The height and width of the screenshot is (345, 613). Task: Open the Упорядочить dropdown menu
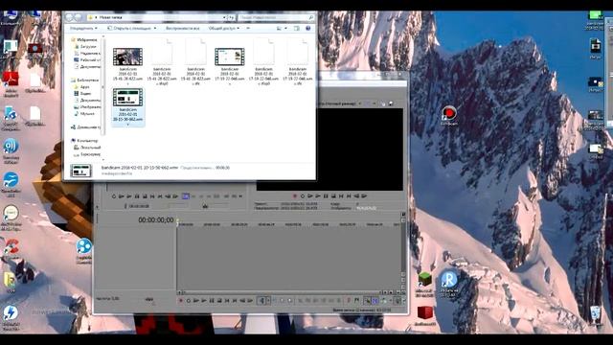(x=83, y=28)
